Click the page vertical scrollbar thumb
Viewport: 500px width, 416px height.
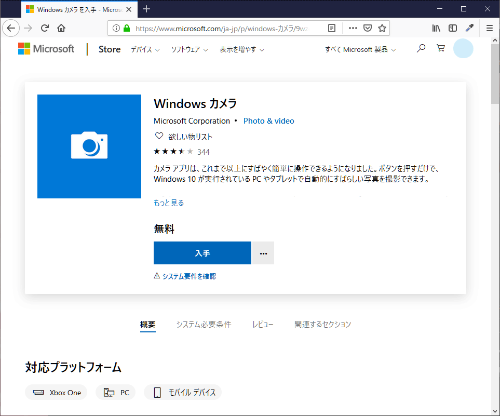tap(495, 74)
